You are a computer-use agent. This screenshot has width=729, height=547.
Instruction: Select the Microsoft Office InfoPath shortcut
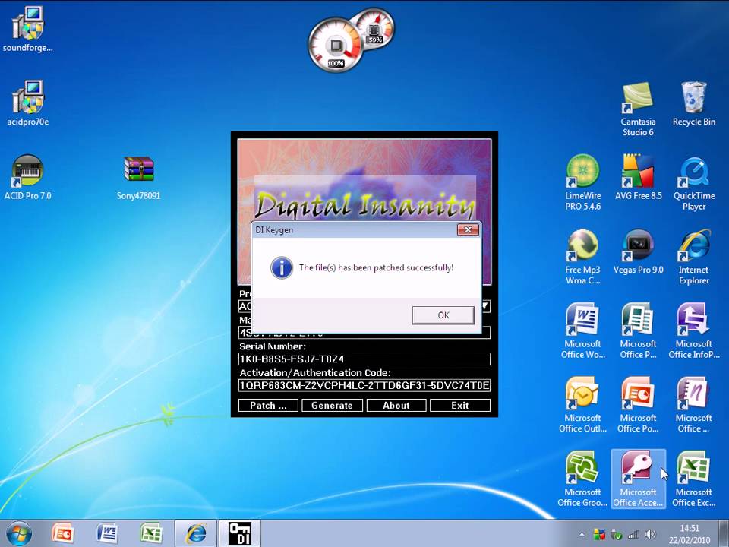(x=693, y=330)
